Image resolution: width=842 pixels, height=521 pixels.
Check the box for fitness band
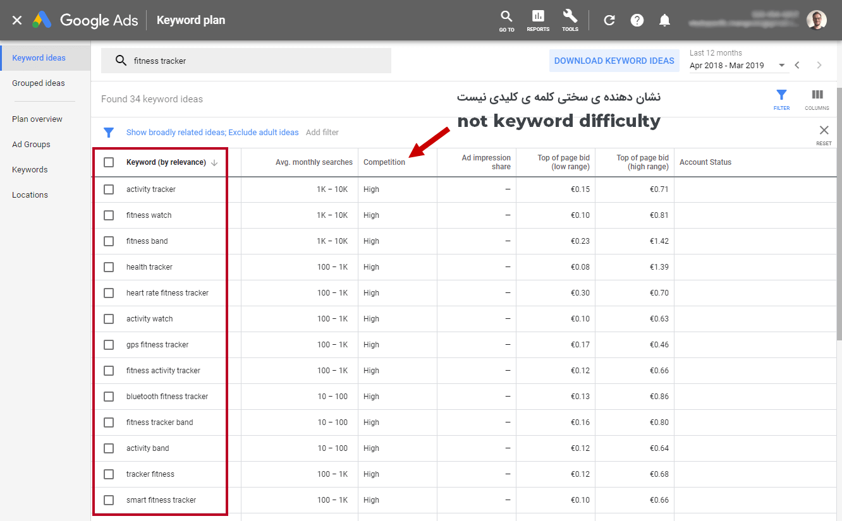[109, 241]
